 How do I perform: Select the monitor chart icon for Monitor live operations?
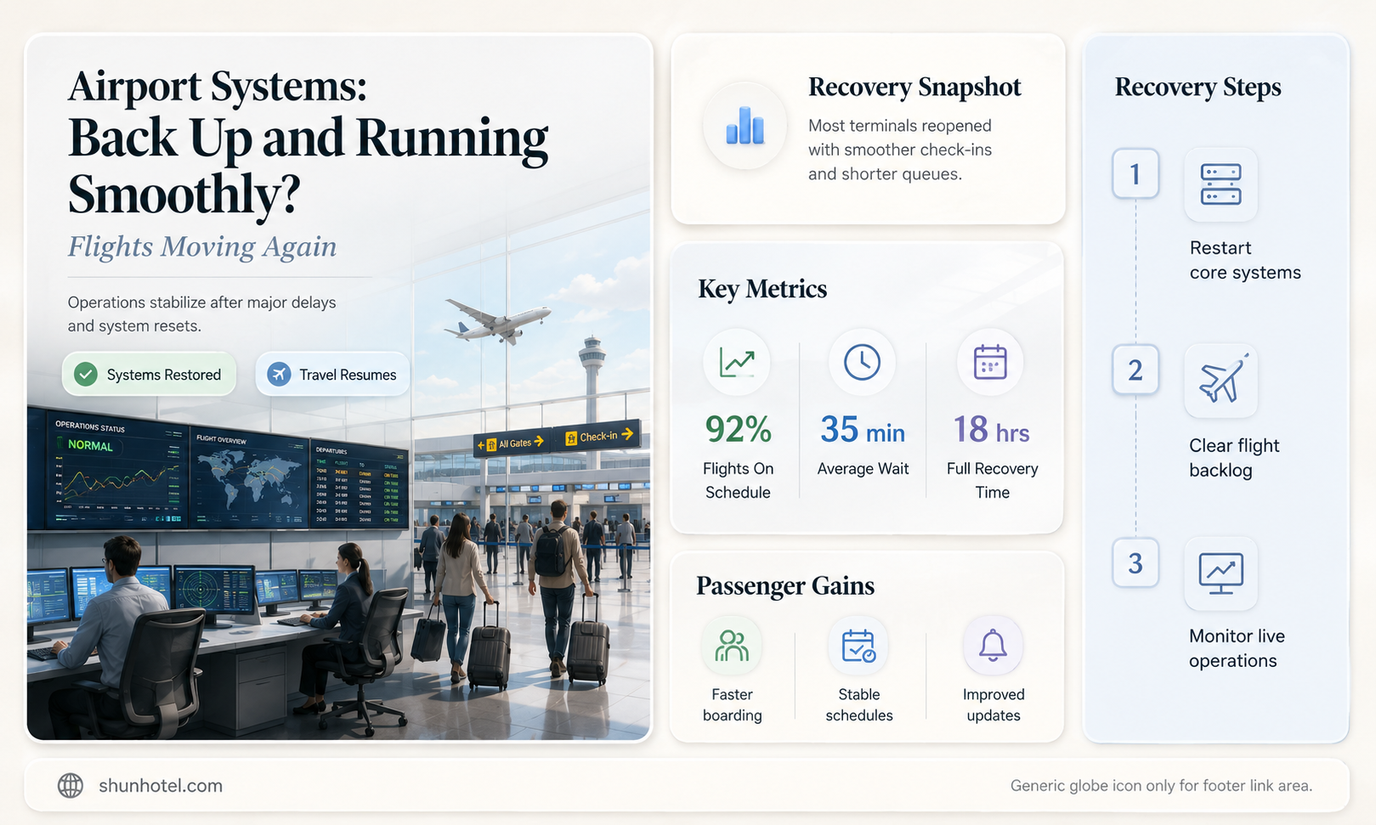1220,574
